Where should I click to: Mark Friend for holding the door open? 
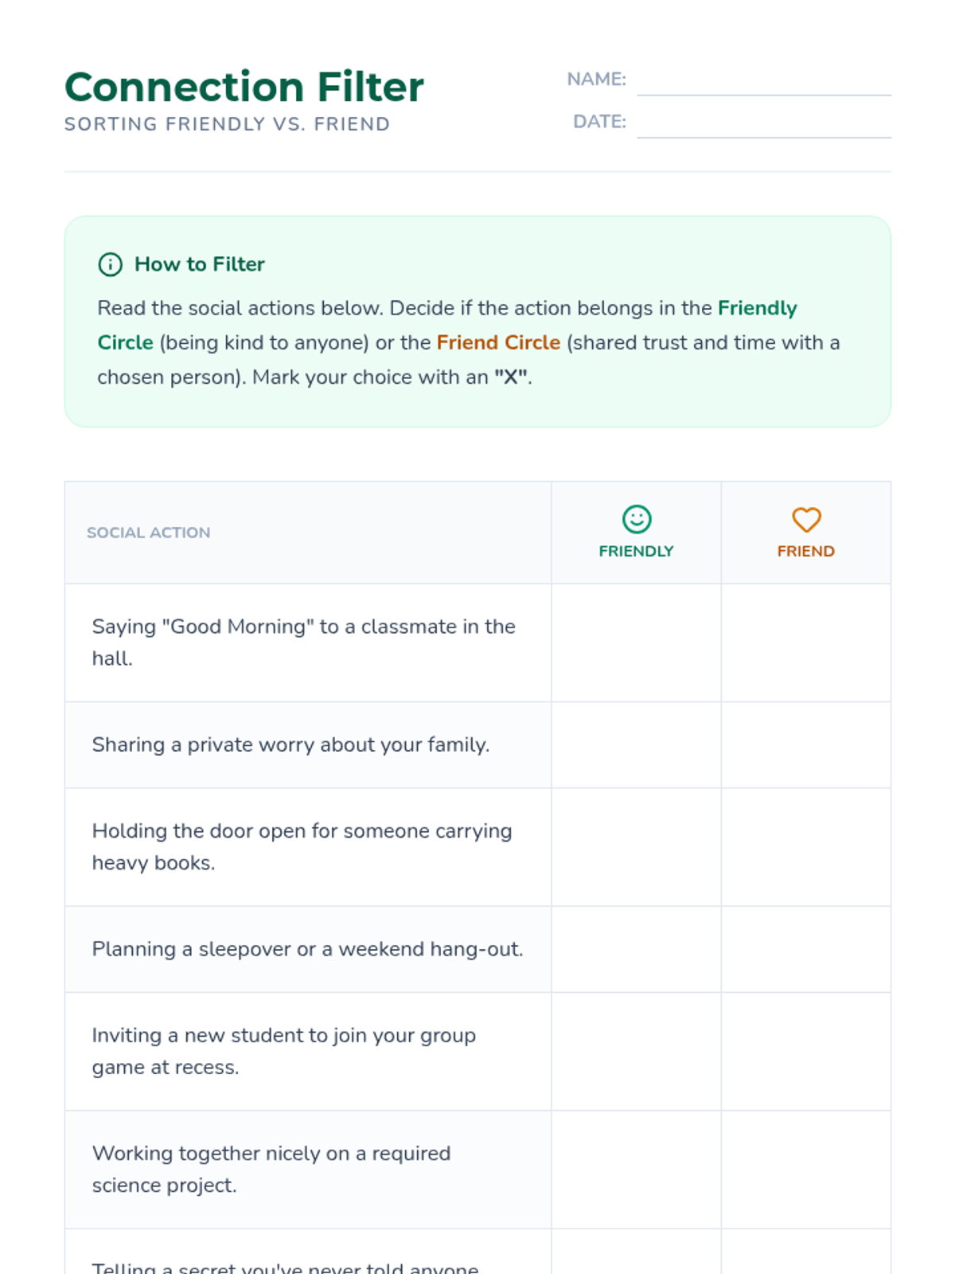[x=805, y=846]
